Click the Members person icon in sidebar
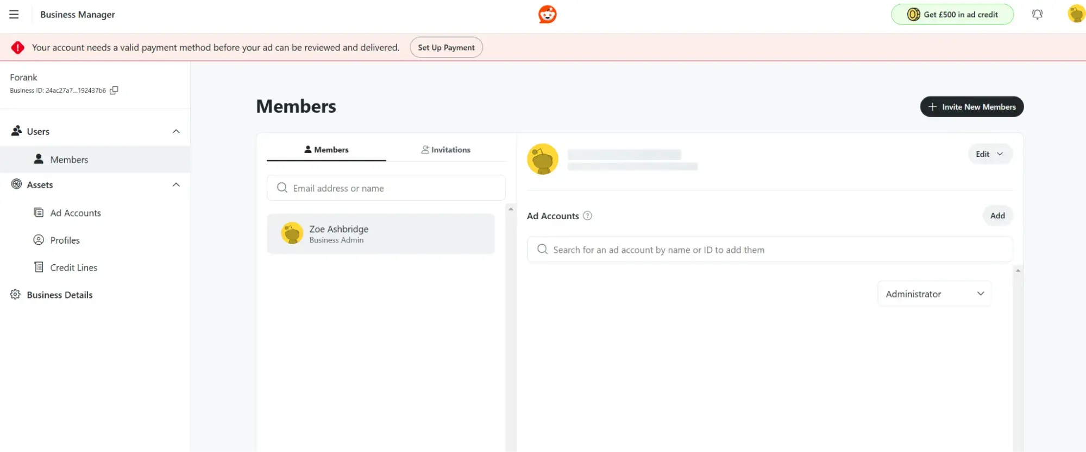The width and height of the screenshot is (1086, 452). (x=39, y=159)
